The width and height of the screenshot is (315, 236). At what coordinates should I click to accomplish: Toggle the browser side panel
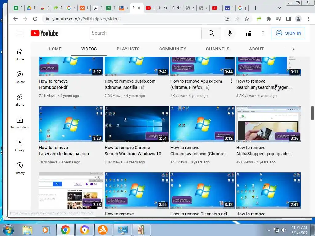pos(289,19)
